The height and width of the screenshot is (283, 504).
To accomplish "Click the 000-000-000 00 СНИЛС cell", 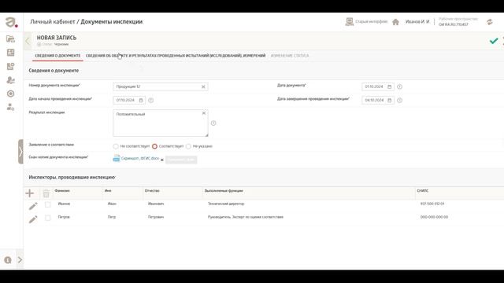I will pos(434,217).
